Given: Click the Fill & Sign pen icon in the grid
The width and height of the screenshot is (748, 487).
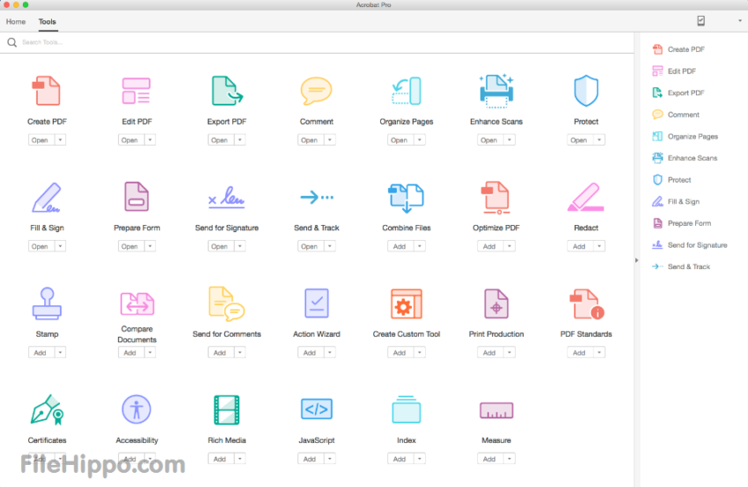Looking at the screenshot, I should pos(47,197).
